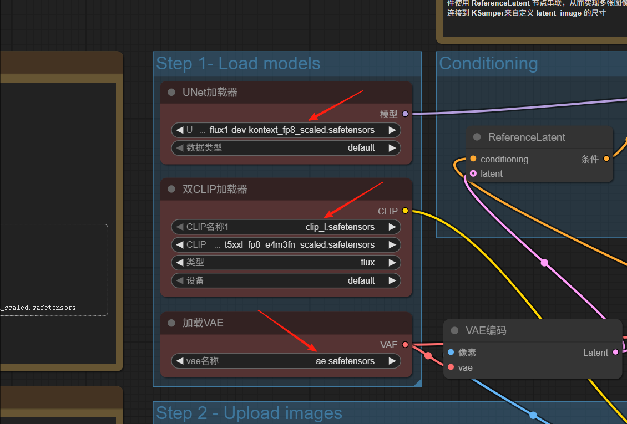This screenshot has height=424, width=627.
Task: Click the red VAE output port
Action: point(405,345)
